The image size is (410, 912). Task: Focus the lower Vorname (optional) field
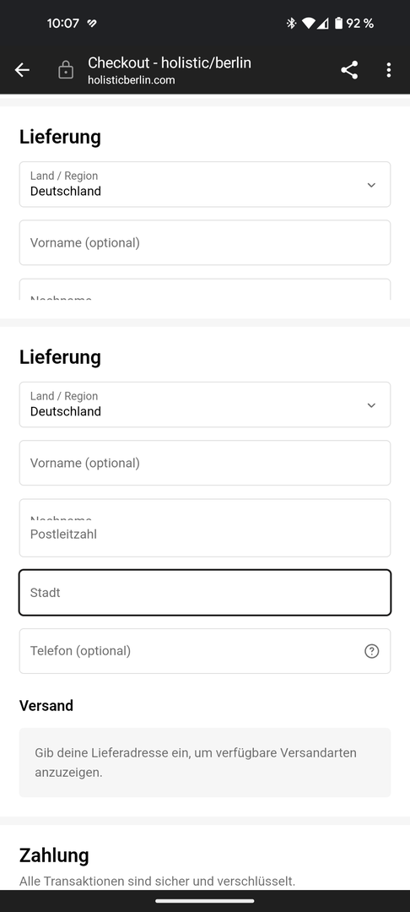[x=205, y=463]
